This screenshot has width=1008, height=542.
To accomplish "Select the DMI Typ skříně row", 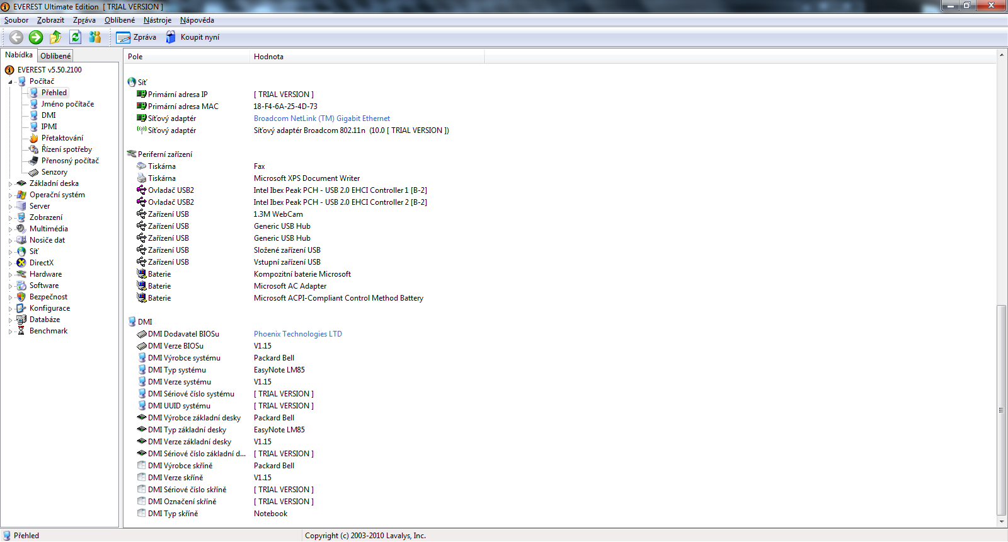I will click(x=559, y=514).
